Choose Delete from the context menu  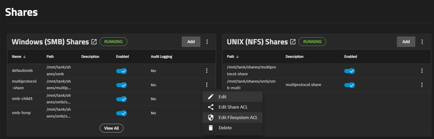(225, 128)
